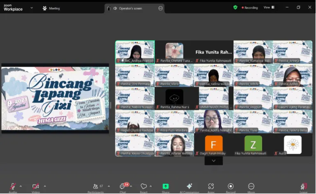Click the shared Bincang Lapang Gizi slide
The image size is (316, 194).
55,98
